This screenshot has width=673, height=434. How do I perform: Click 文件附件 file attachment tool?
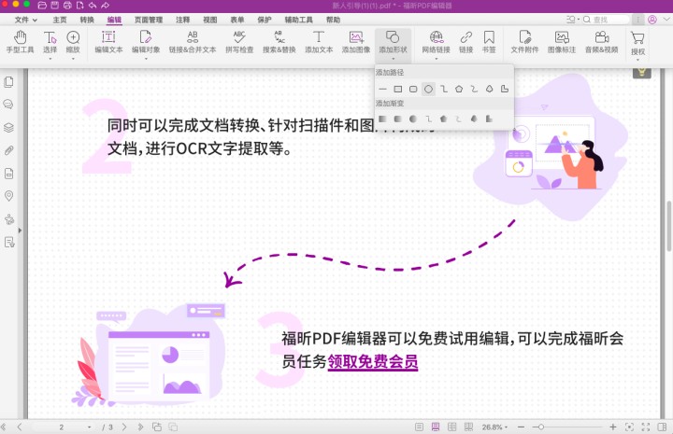(524, 42)
